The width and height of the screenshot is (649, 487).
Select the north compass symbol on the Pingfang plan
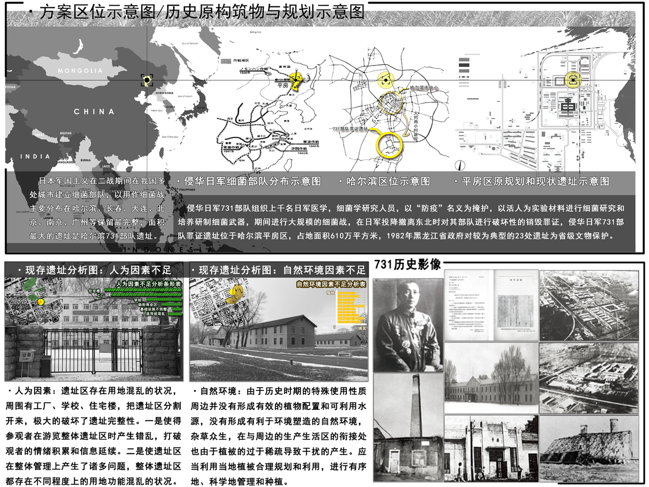[460, 166]
